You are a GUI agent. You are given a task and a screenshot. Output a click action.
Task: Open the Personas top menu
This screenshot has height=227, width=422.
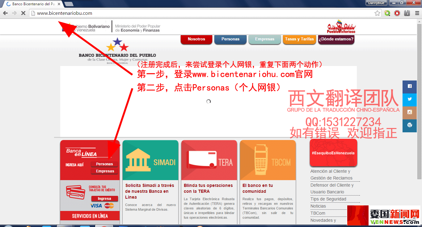point(230,39)
